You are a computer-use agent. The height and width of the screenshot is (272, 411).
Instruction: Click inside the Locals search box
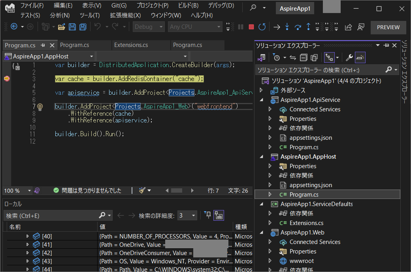51,215
